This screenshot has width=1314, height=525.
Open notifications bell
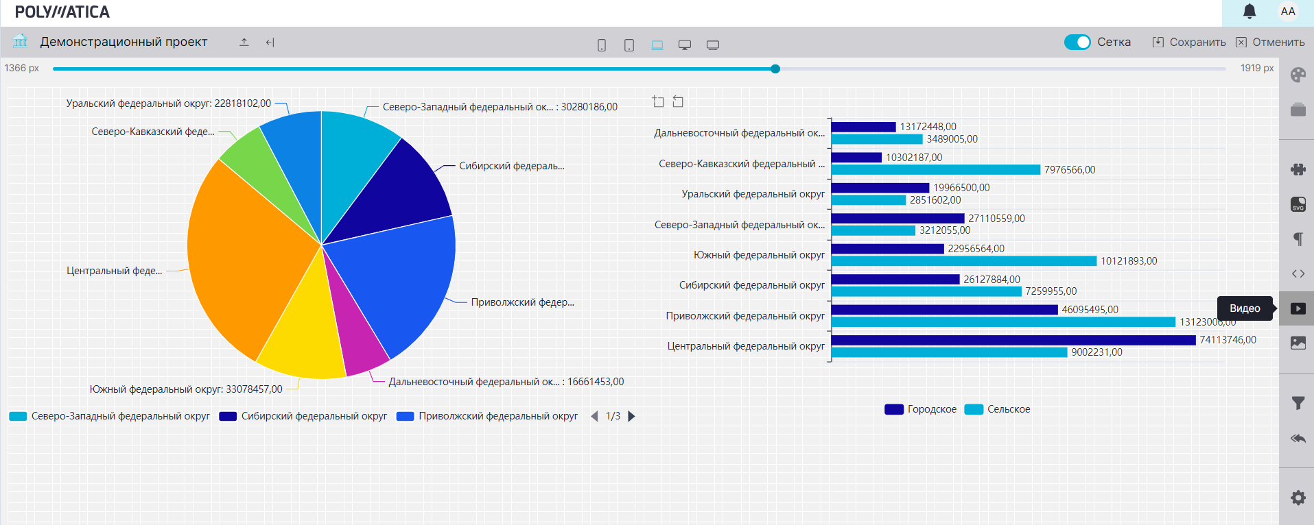pos(1250,12)
